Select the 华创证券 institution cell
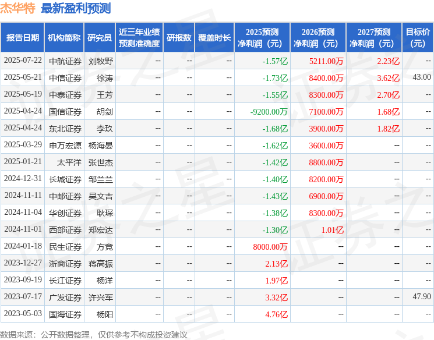This screenshot has width=434, height=340. coord(65,213)
